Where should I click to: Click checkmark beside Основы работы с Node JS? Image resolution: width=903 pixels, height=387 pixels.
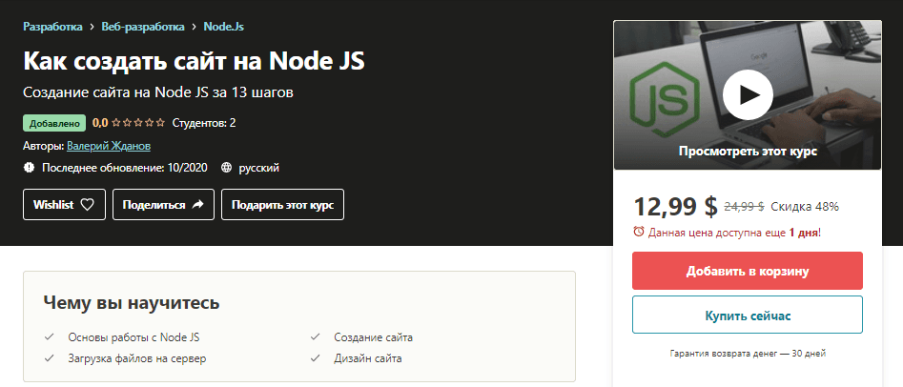pyautogui.click(x=50, y=336)
